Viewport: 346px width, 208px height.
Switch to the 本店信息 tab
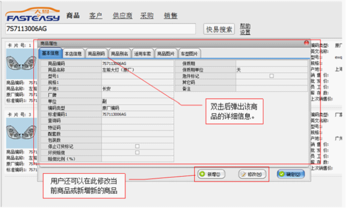pyautogui.click(x=73, y=53)
